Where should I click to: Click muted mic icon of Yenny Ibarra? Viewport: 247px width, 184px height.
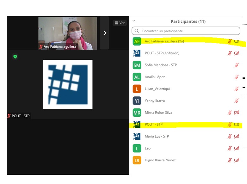point(237,101)
